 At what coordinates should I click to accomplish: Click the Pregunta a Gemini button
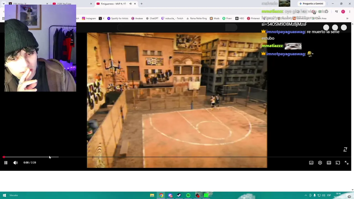[311, 4]
